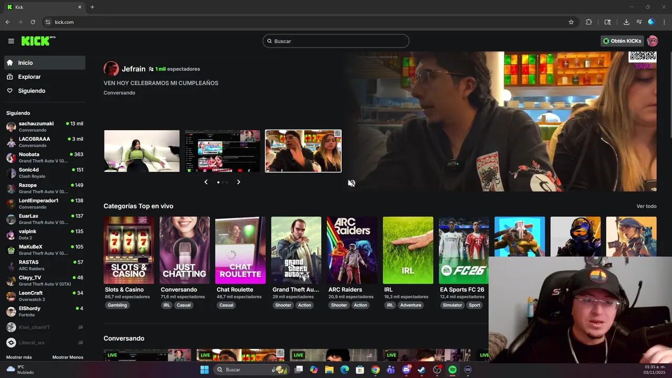Open Just Chatting category card
The image size is (672, 378).
tap(185, 250)
